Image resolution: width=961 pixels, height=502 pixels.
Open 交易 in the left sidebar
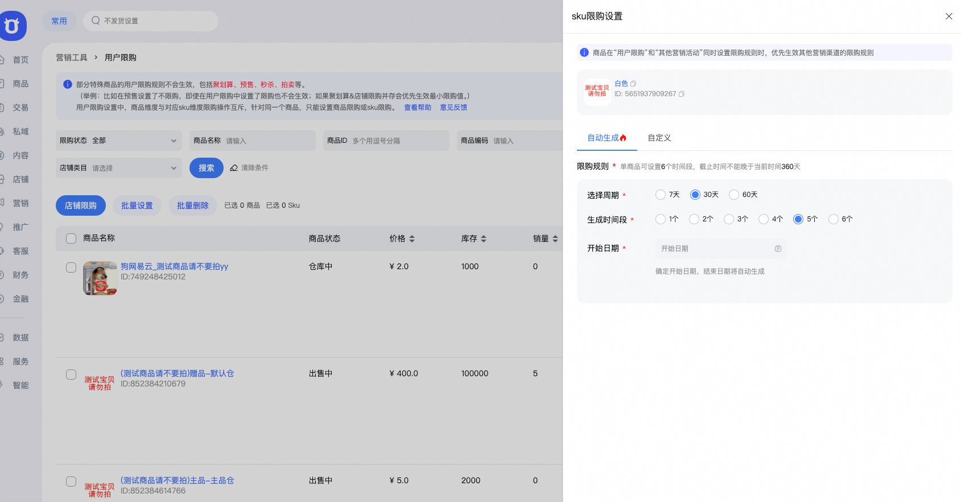click(x=20, y=108)
